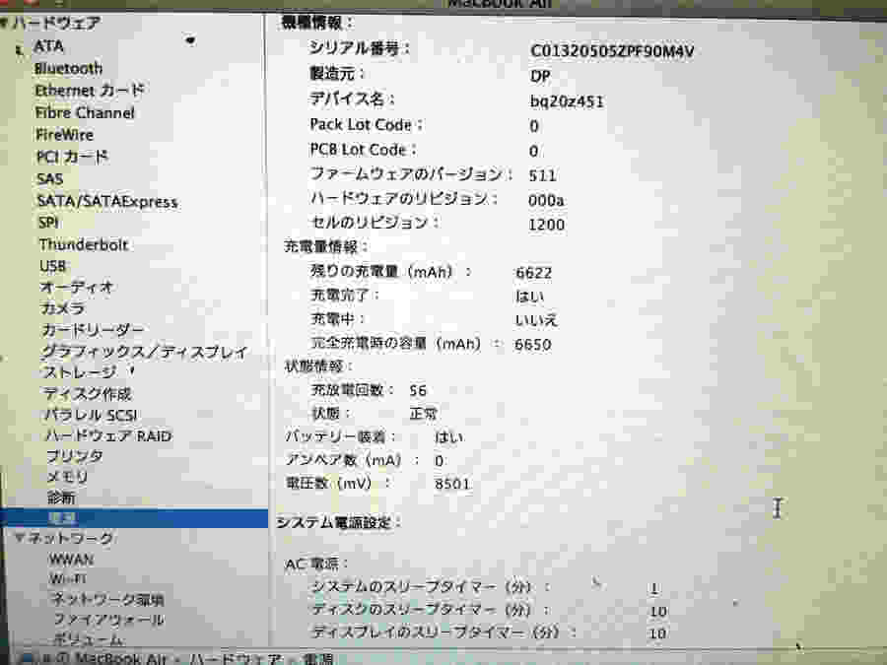Show メモリ information

[x=67, y=477]
